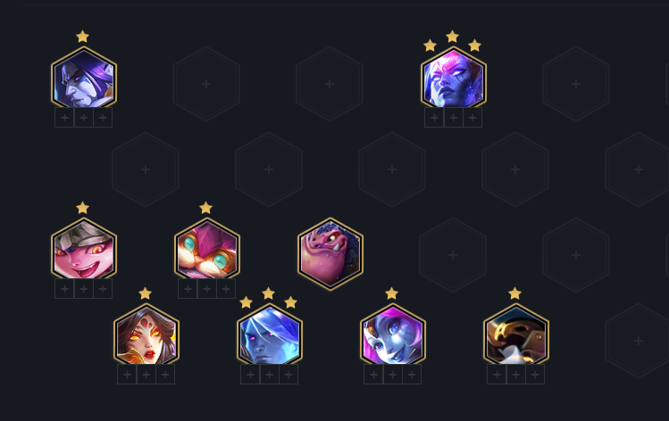Pick the pink toad monster champion
Screen dimensions: 669x421
pos(330,254)
